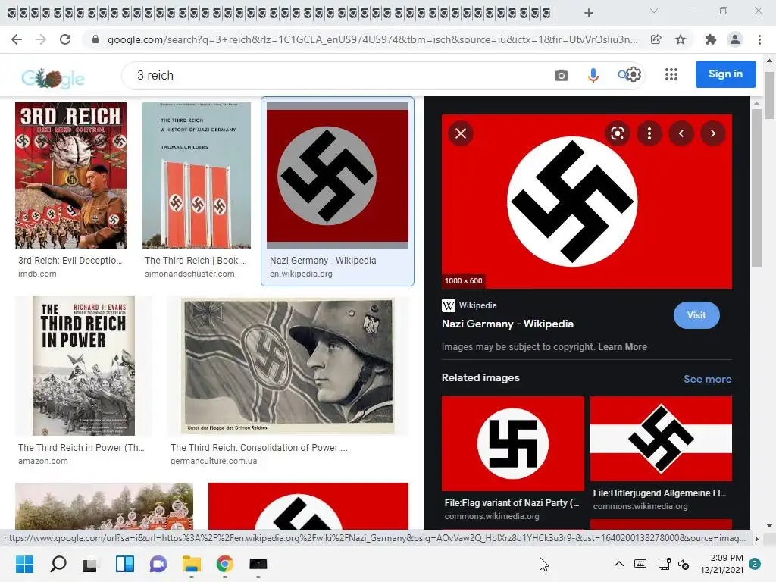Search by image using the camera icon
This screenshot has width=776, height=582.
[562, 75]
